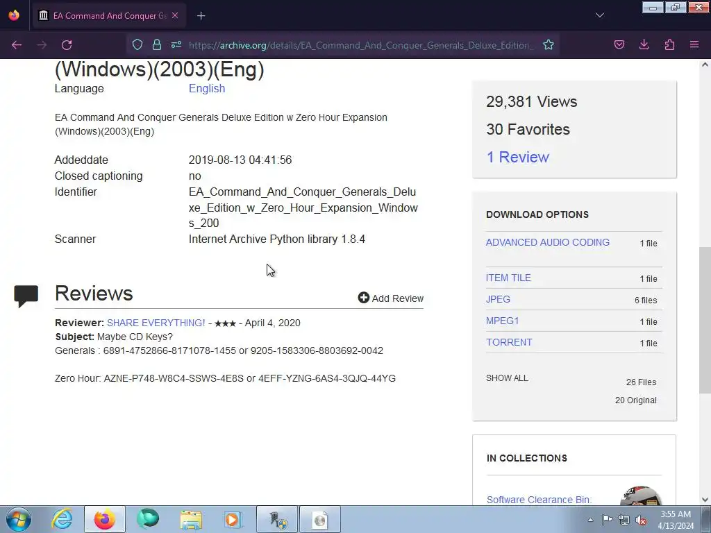Viewport: 711px width, 533px height.
Task: Bookmark this page with the star icon
Action: 549,44
